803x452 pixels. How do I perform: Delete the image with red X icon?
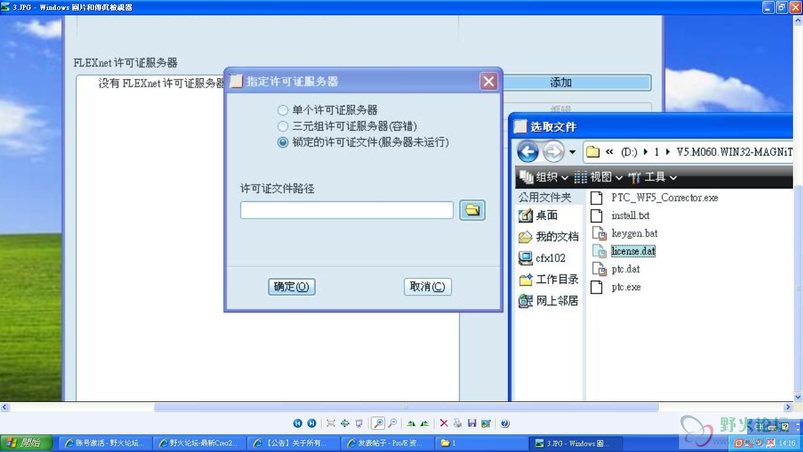(444, 423)
